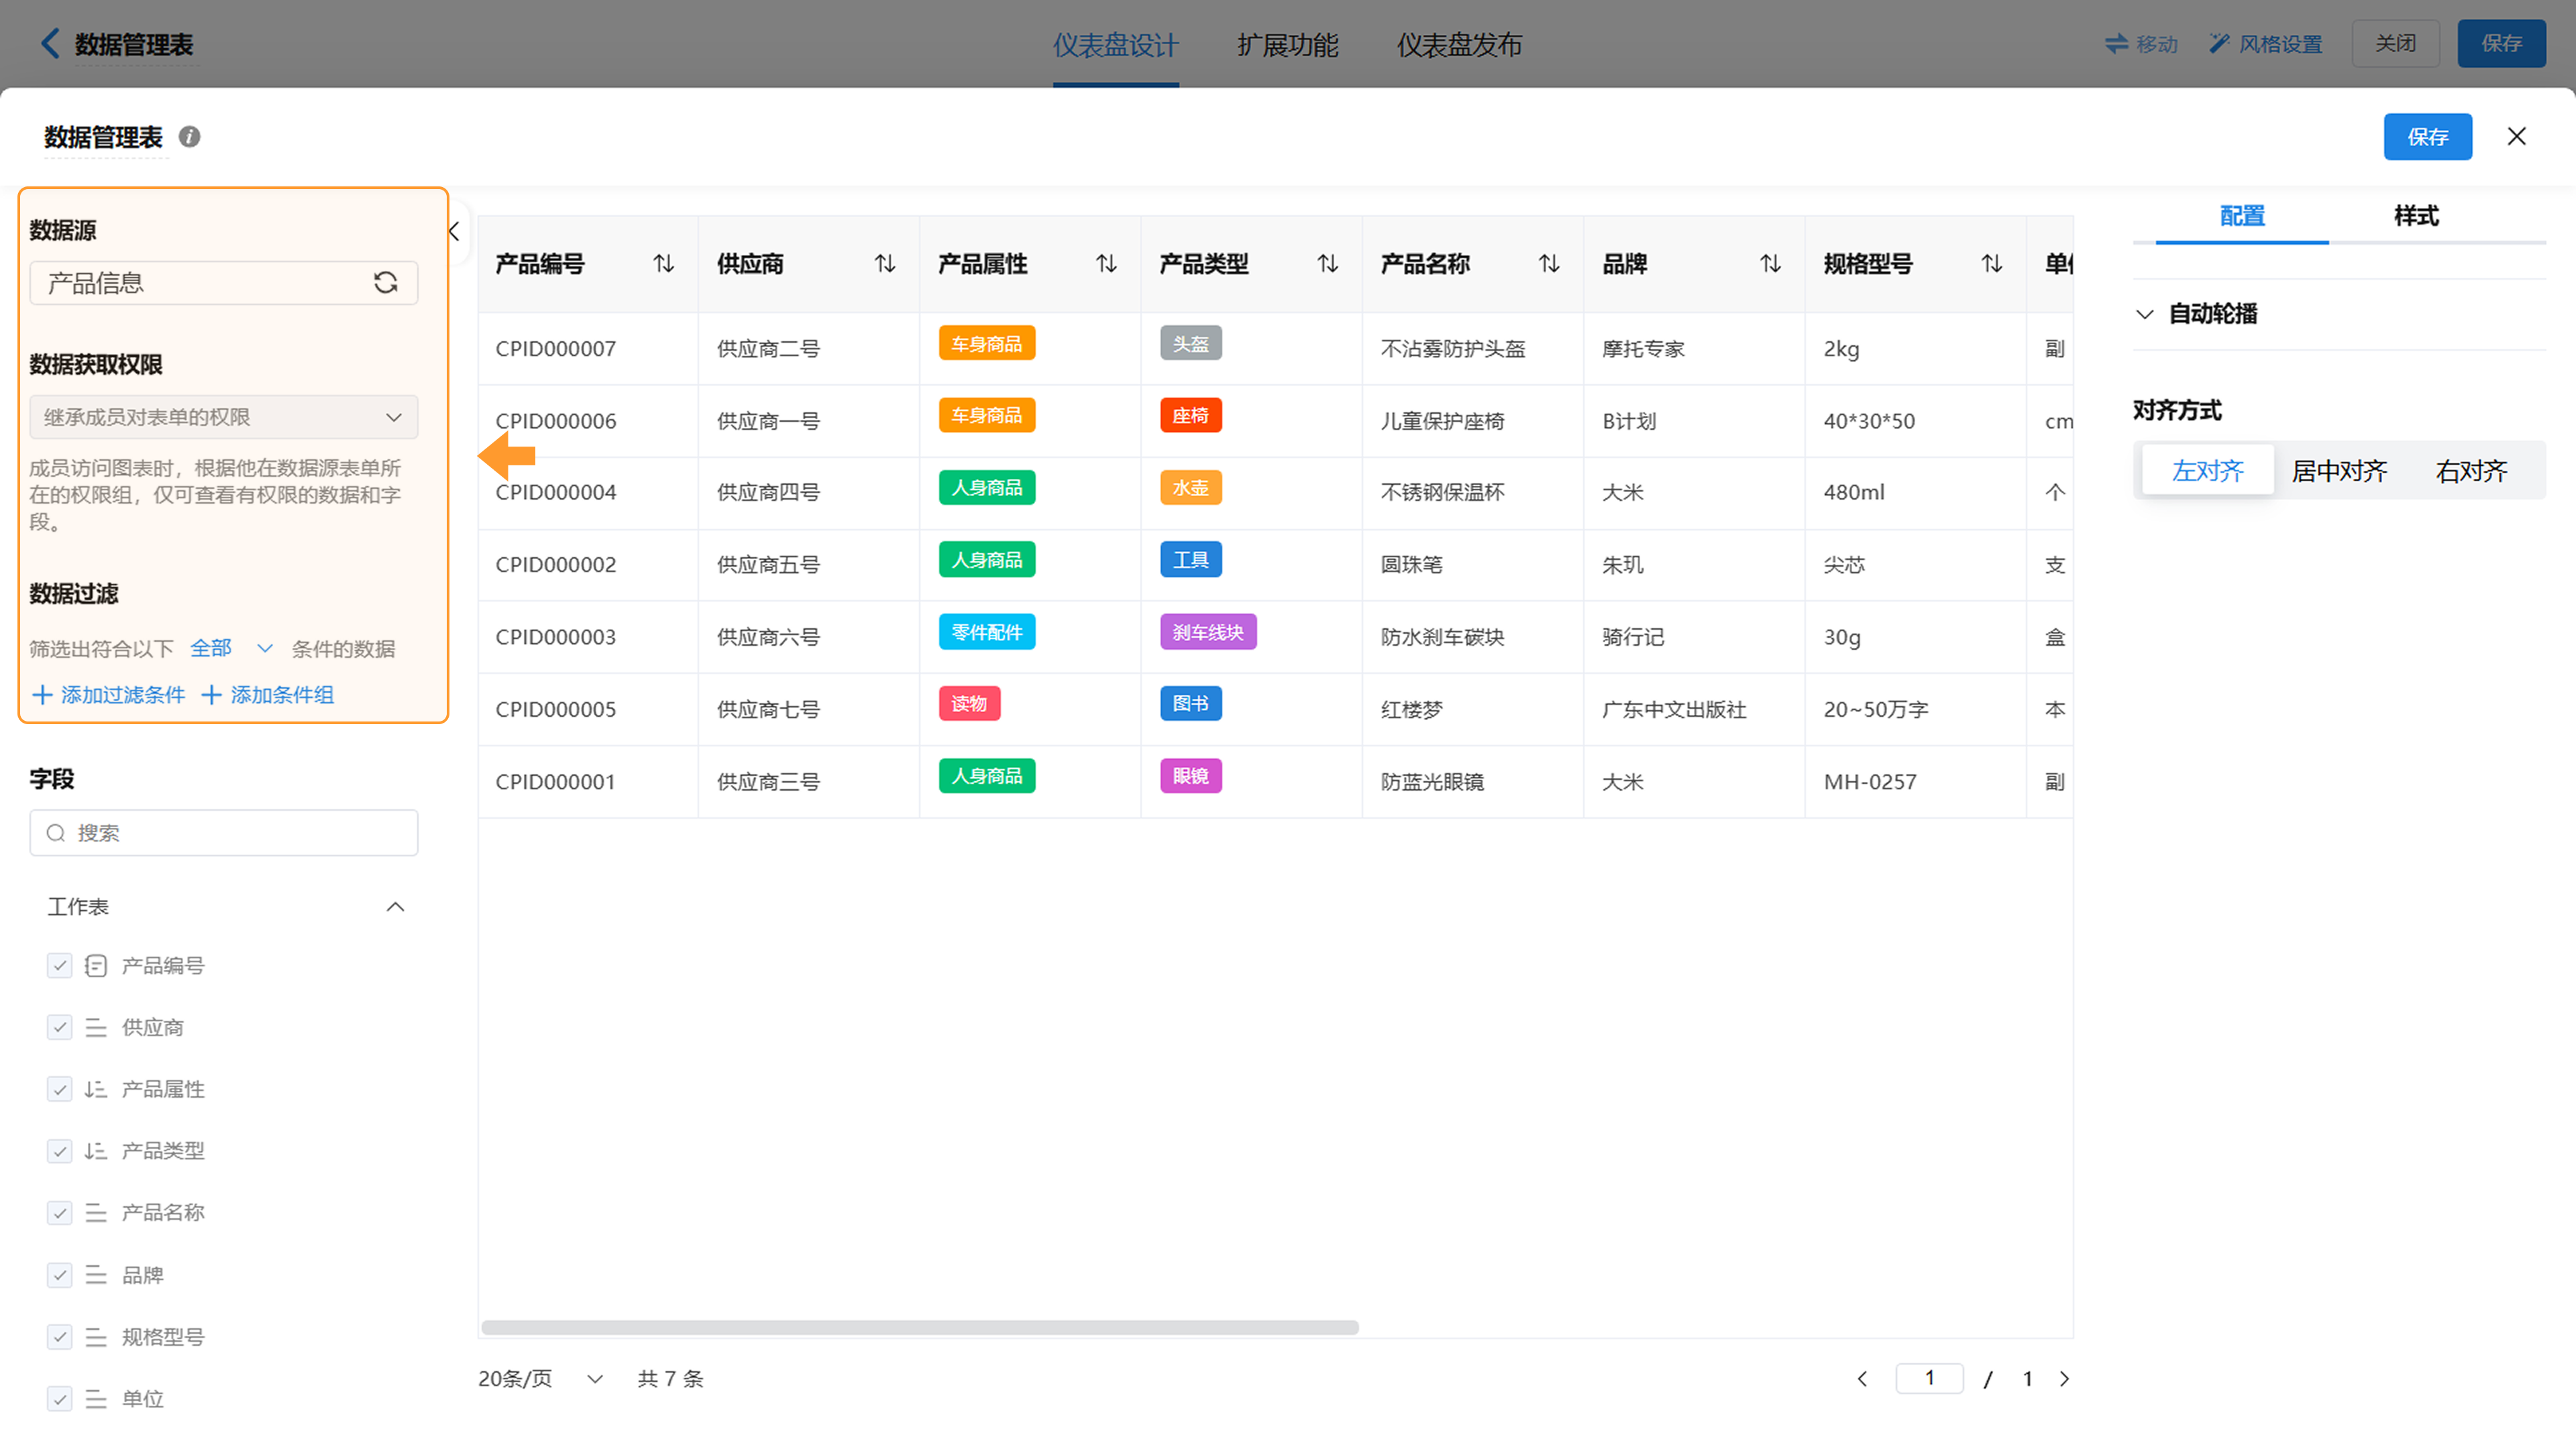Switch to the 样式 tab
Viewport: 2576px width, 1447px height.
point(2416,216)
